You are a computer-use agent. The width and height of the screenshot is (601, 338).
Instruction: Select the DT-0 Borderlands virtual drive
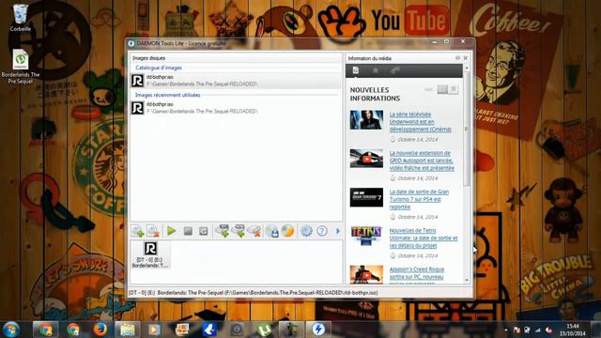pyautogui.click(x=150, y=254)
